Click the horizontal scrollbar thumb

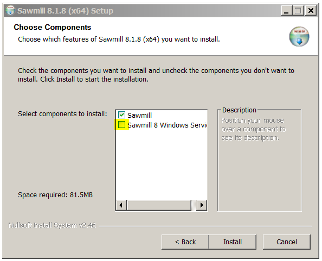[x=159, y=205]
